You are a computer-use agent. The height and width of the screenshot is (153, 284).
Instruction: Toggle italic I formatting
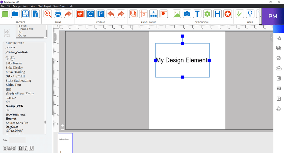[26, 148]
